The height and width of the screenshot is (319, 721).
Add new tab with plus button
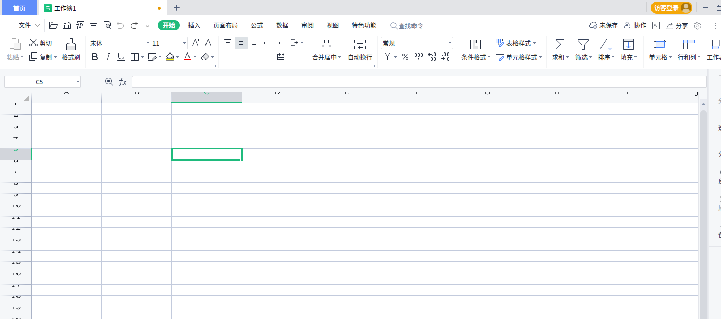click(x=177, y=8)
